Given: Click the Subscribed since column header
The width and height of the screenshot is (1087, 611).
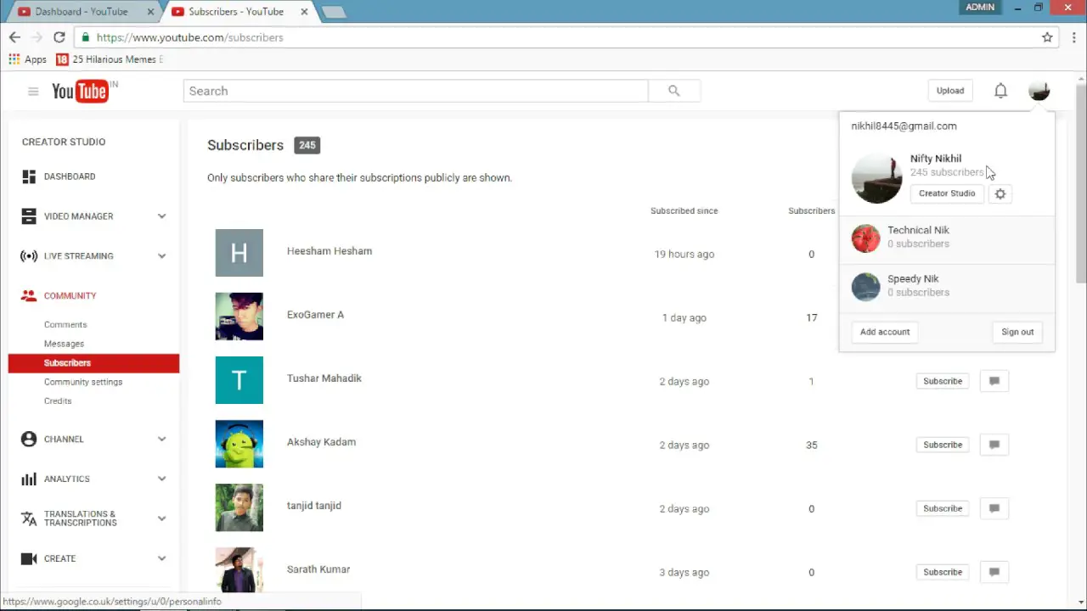Looking at the screenshot, I should click(x=684, y=210).
